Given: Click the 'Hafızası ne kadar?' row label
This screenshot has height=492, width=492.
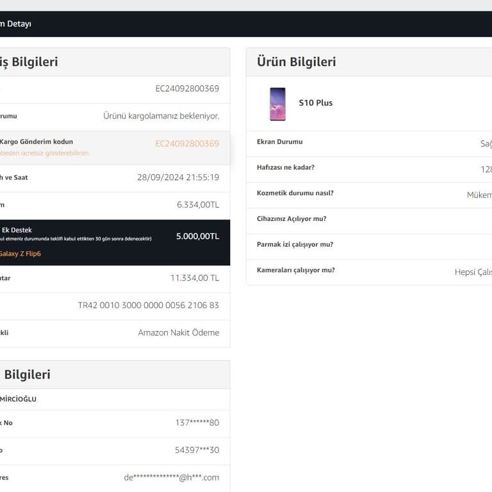Looking at the screenshot, I should point(286,167).
